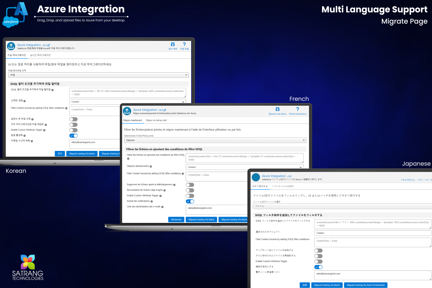Open the Réserver une démo calendar icon
The image size is (432, 288).
(277, 109)
